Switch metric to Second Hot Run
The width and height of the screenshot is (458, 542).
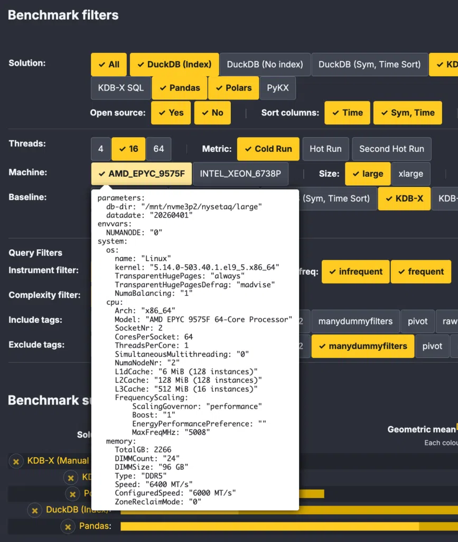pos(391,149)
